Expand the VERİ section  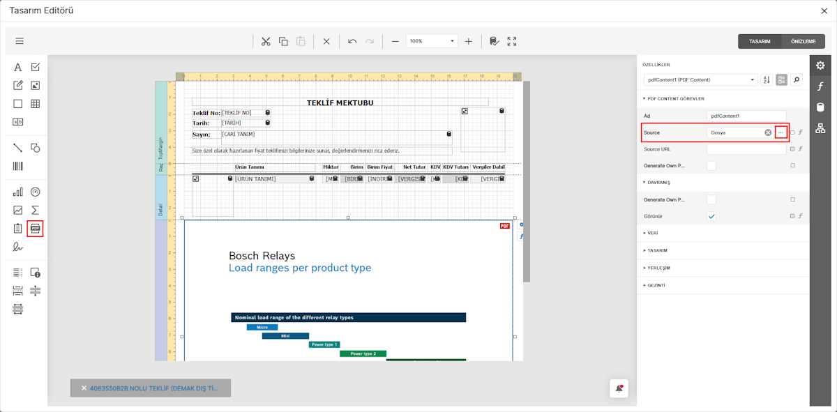651,233
